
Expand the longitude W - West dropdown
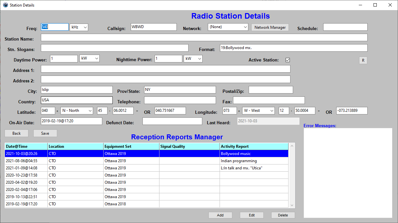(258, 111)
